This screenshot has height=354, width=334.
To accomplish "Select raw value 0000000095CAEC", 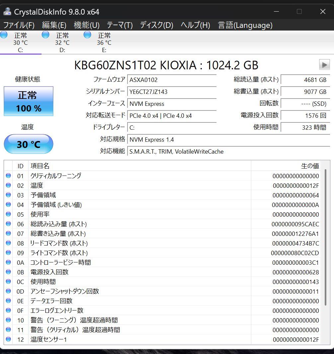I will (295, 224).
